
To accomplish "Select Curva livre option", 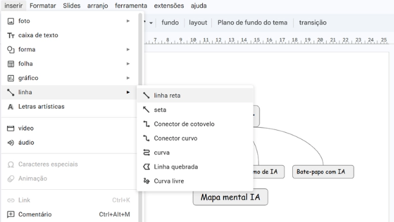I will coord(195,181).
